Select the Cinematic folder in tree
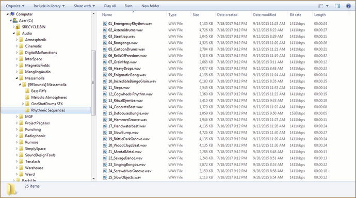The height and width of the screenshot is (198, 356). [34, 46]
